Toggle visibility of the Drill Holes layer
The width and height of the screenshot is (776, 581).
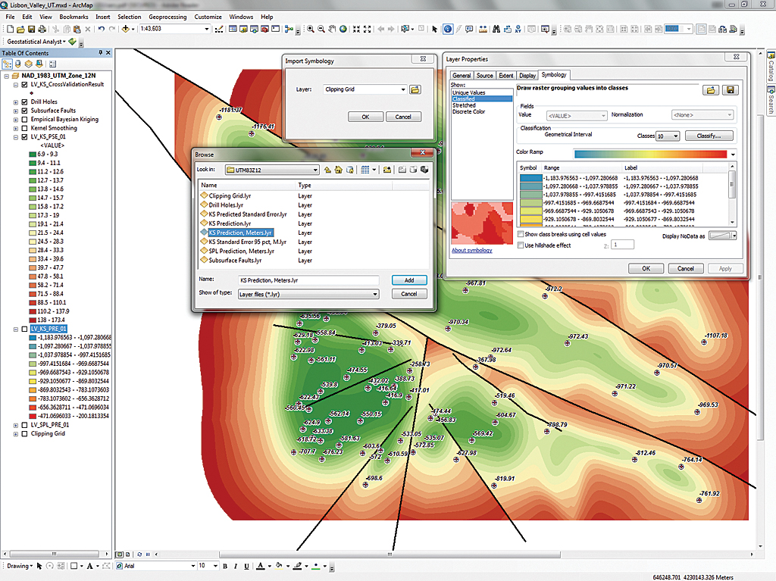coord(24,102)
